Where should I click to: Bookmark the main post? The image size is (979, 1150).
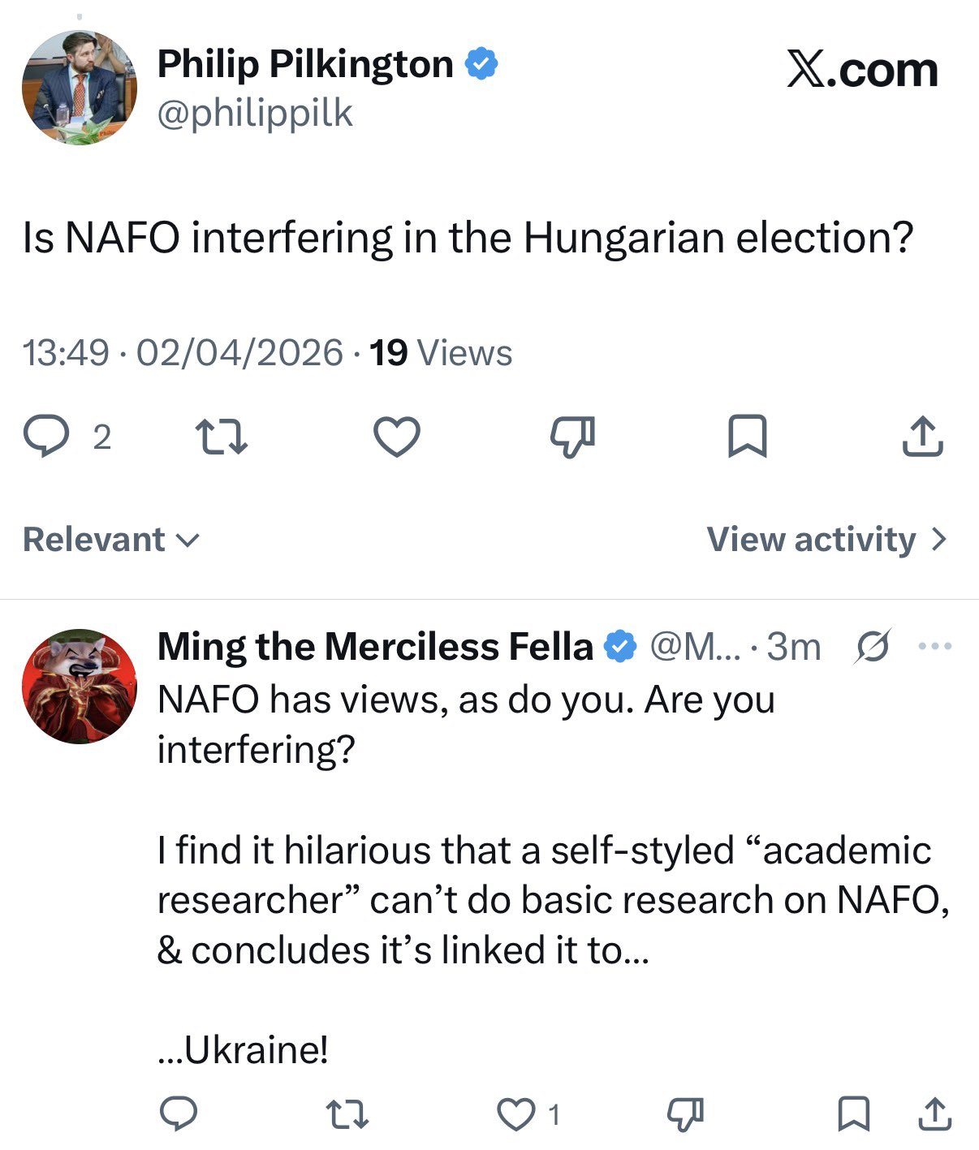(747, 436)
